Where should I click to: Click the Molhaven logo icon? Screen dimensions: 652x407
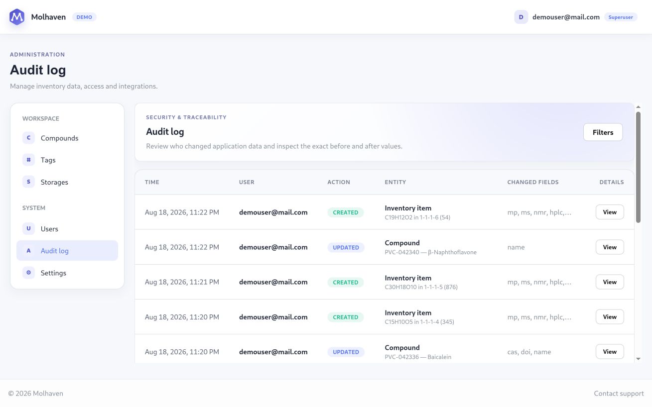tap(17, 17)
